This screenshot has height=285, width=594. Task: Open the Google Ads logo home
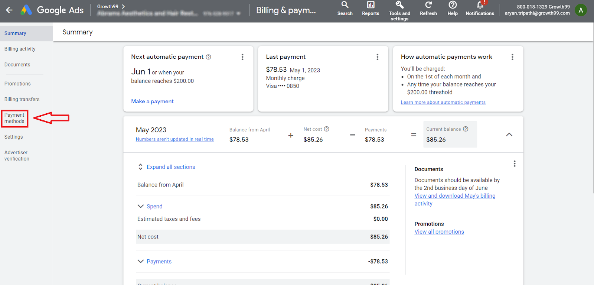(x=52, y=10)
